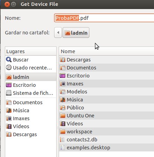154x157 pixels.
Task: Click the Público folder icon
Action: tap(63, 108)
